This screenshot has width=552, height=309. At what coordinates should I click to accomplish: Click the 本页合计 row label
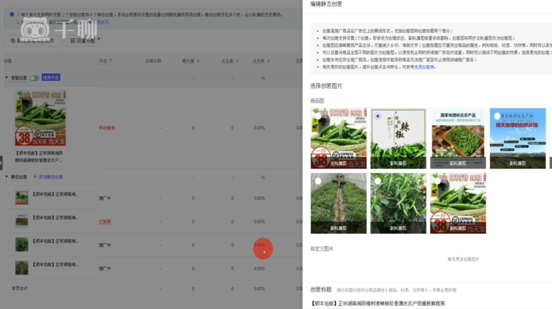[19, 288]
